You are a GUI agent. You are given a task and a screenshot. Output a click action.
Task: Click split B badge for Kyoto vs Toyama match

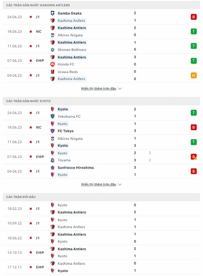pyautogui.click(x=194, y=157)
